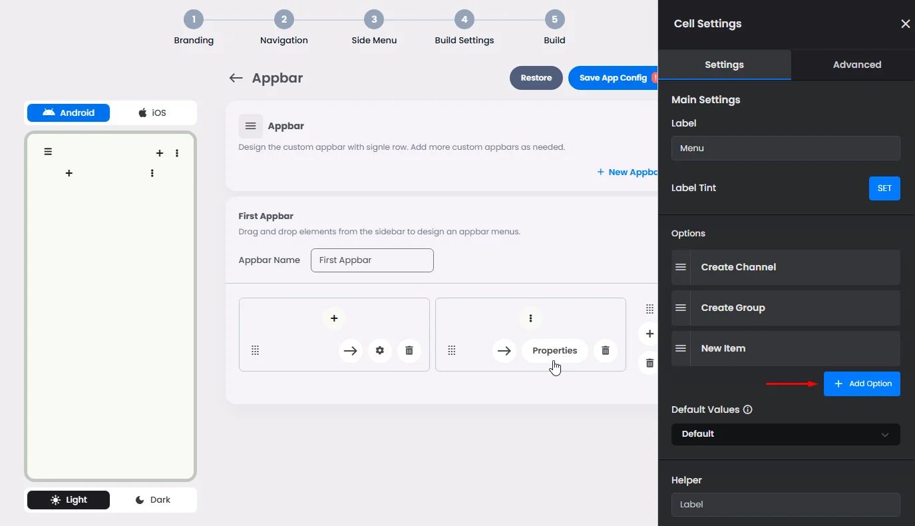Click the three-dot icon in second cell
Screen dimensions: 915x526
[x=530, y=318]
